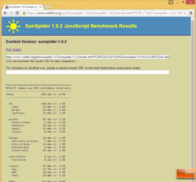Open the Chrome hamburger menu
Screen dimensions: 196x182
point(191,13)
